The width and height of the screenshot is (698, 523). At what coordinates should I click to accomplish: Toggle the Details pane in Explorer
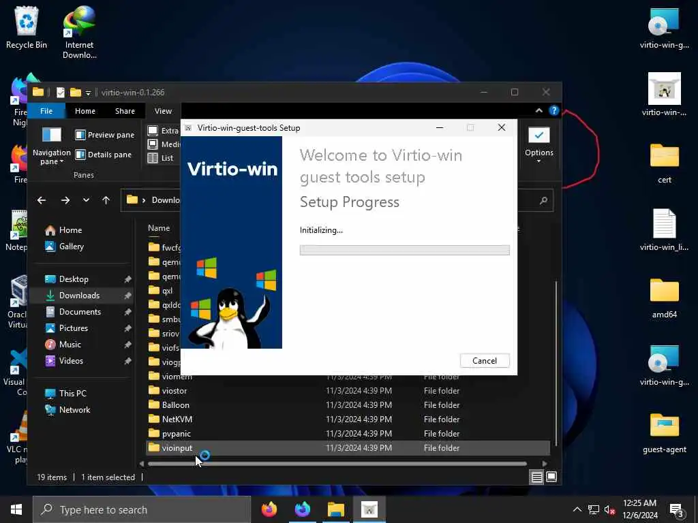coord(104,155)
